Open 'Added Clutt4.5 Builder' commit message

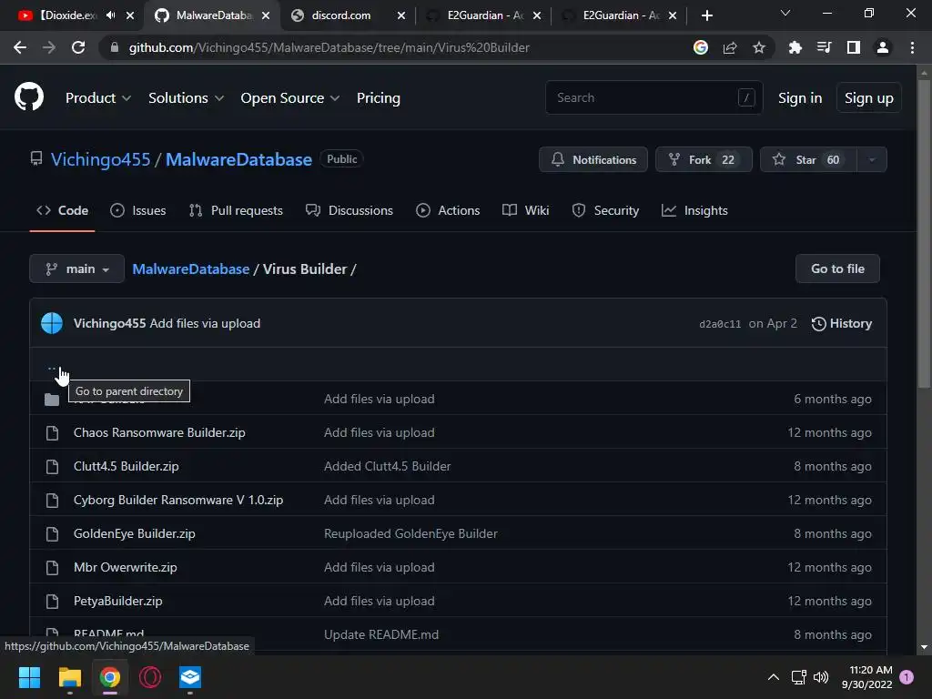click(x=388, y=467)
